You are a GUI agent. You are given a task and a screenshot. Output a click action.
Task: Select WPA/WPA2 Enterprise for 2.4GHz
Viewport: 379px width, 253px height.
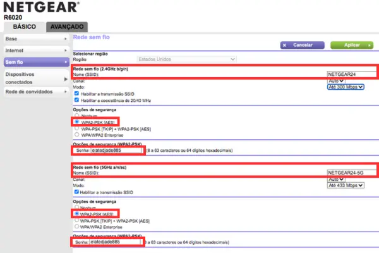click(x=77, y=135)
